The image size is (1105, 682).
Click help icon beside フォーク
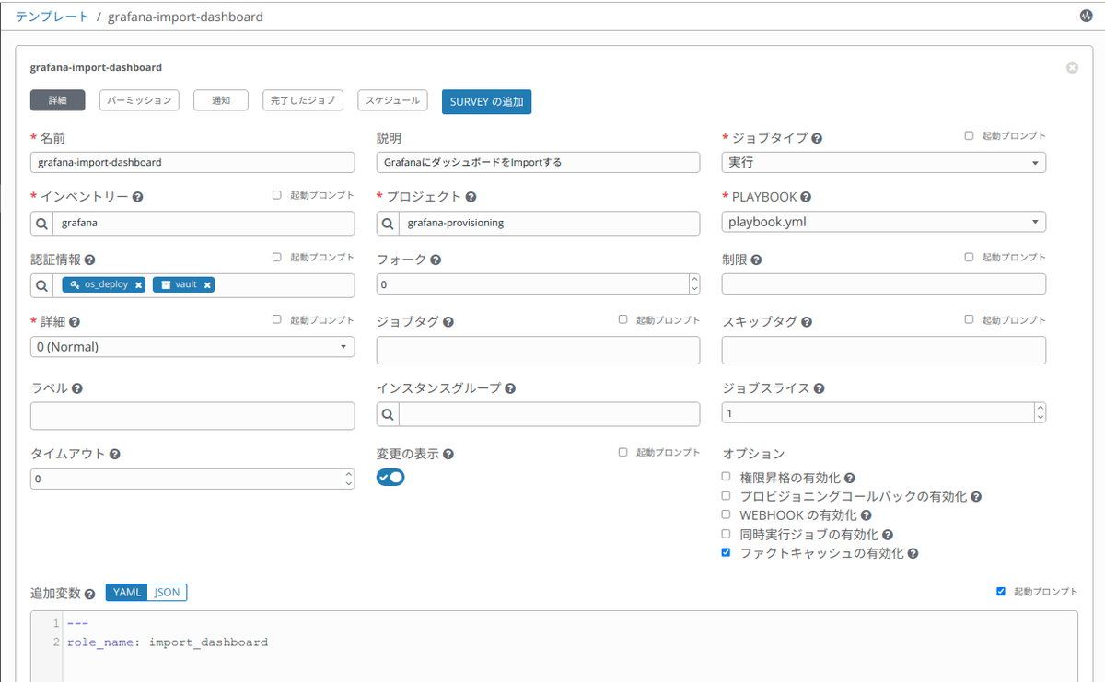(x=436, y=260)
